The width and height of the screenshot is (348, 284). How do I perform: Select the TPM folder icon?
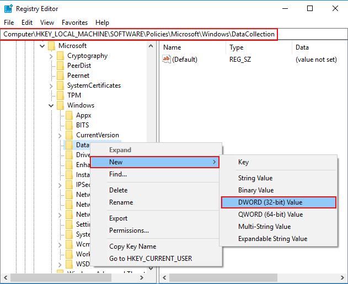coord(60,95)
